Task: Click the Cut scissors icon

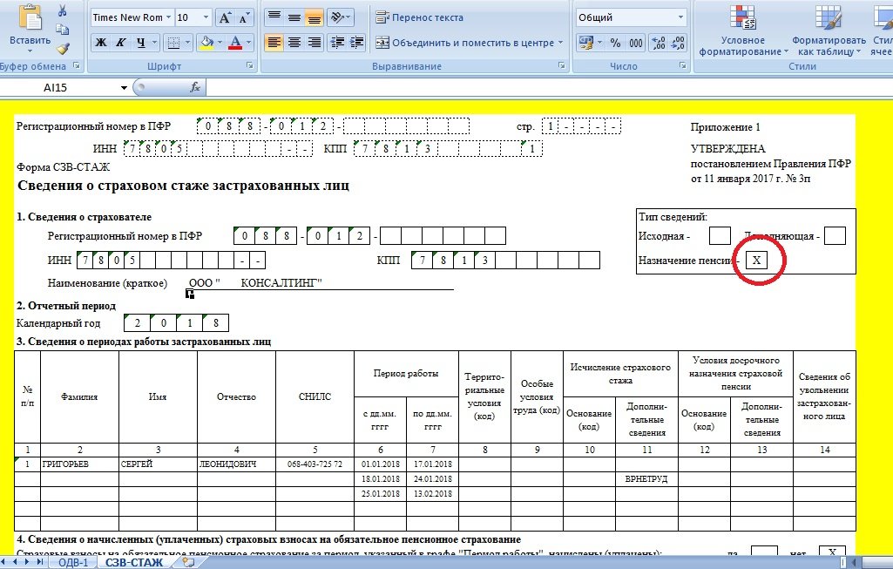Action: (63, 11)
